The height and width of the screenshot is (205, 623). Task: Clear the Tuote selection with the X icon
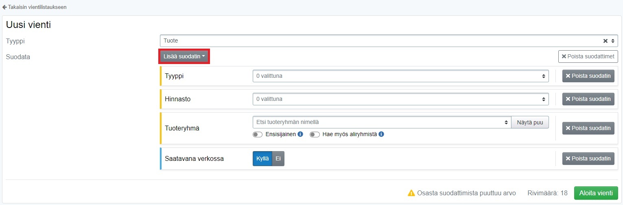[x=605, y=41]
